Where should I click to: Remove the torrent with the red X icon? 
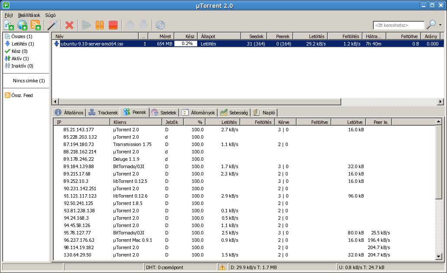[x=69, y=25]
